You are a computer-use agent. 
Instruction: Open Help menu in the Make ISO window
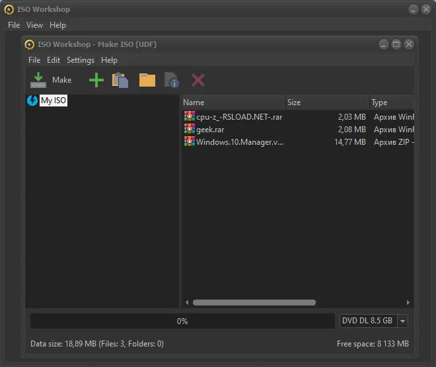tap(109, 60)
